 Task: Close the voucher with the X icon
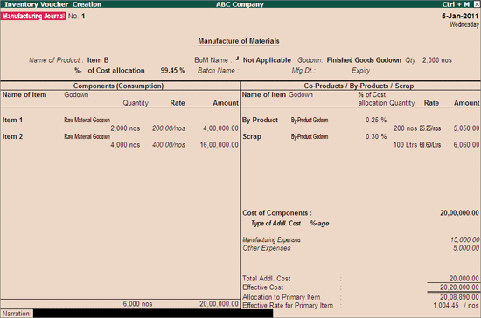click(477, 4)
